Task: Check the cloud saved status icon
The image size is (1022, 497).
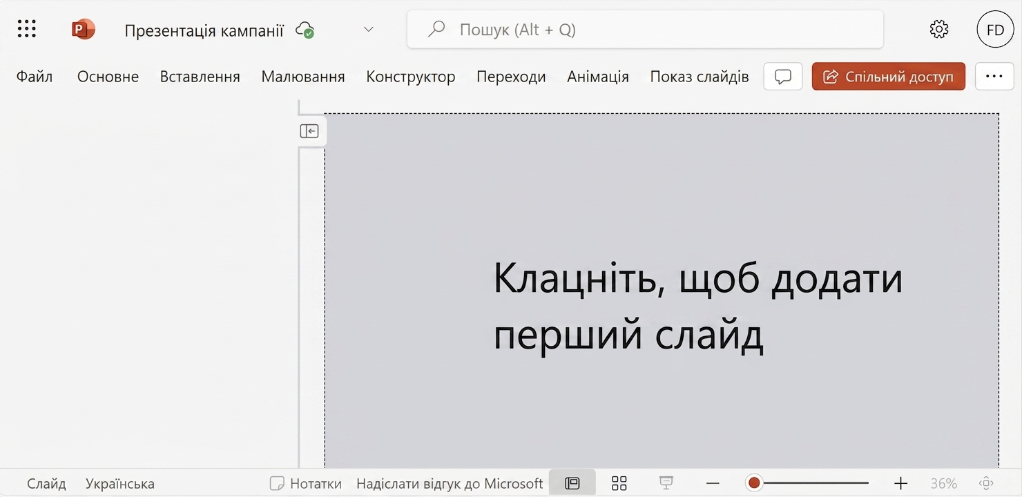Action: 305,30
